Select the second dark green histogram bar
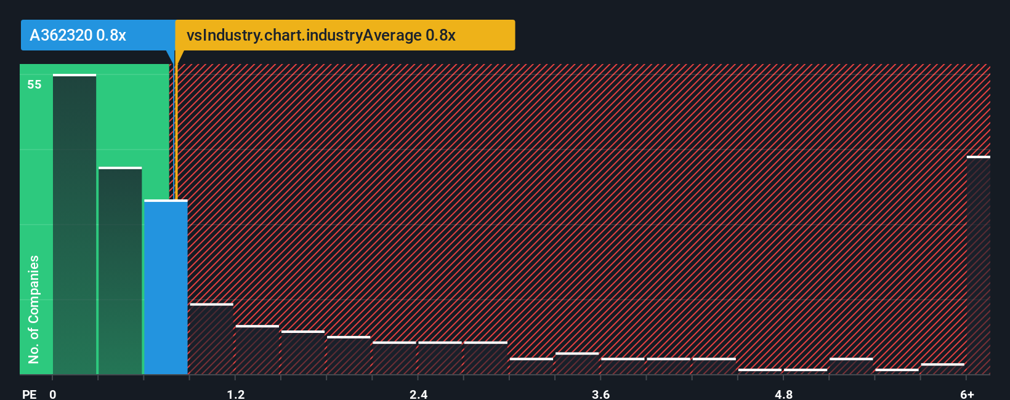This screenshot has height=400, width=1010. [x=120, y=271]
